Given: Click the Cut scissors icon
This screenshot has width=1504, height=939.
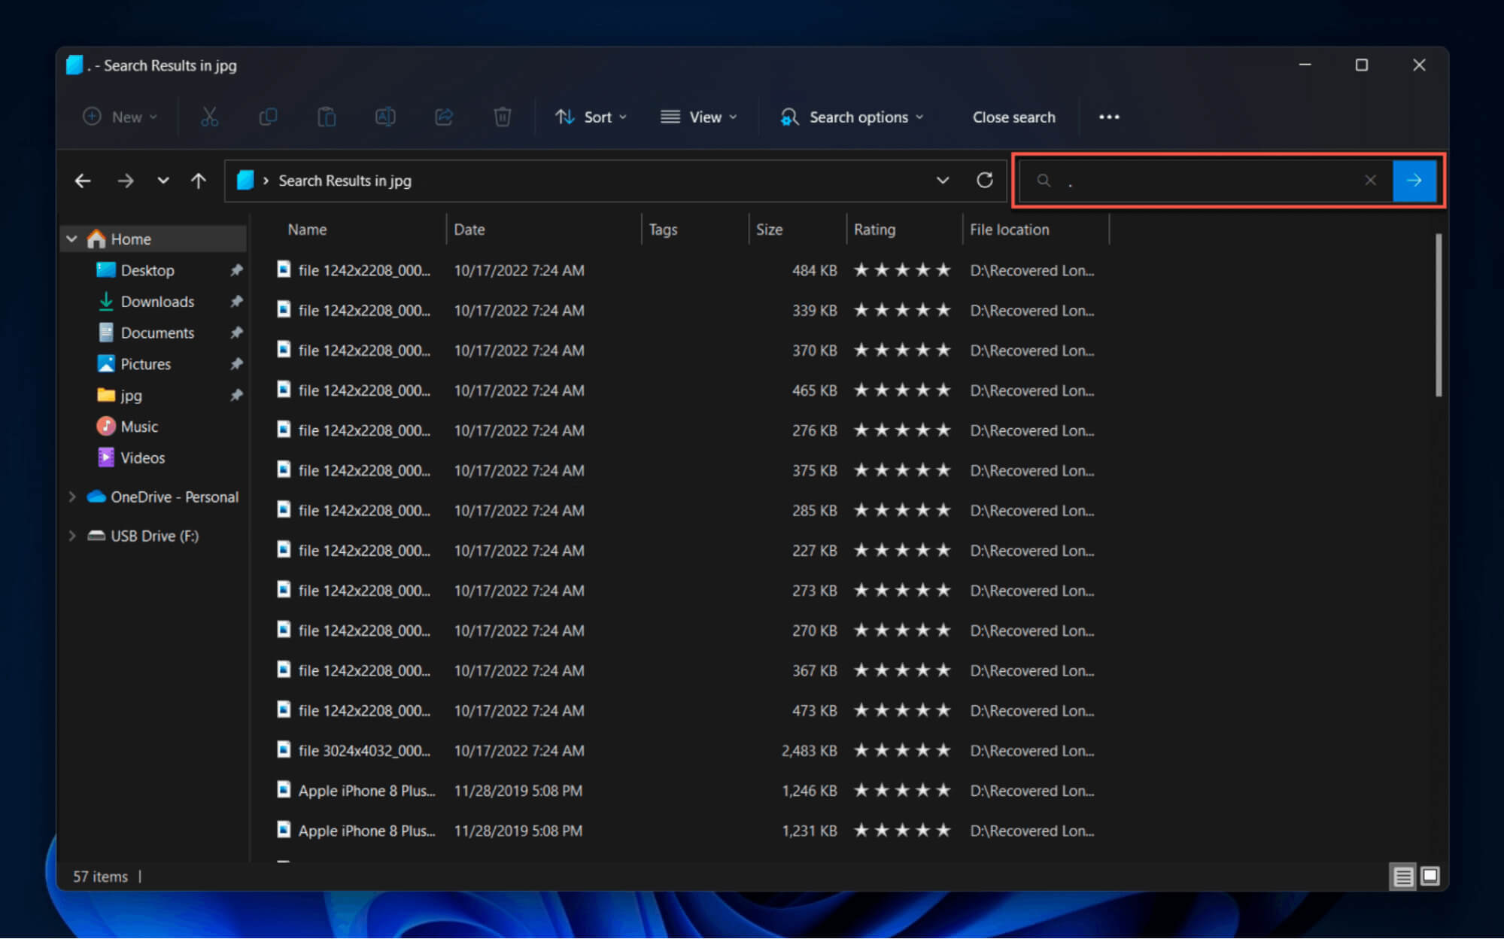Looking at the screenshot, I should pos(209,117).
